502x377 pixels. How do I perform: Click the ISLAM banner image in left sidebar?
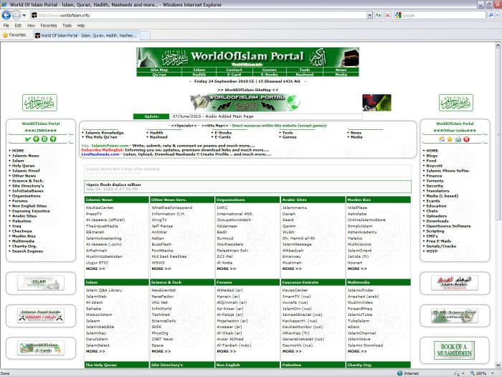(x=41, y=283)
